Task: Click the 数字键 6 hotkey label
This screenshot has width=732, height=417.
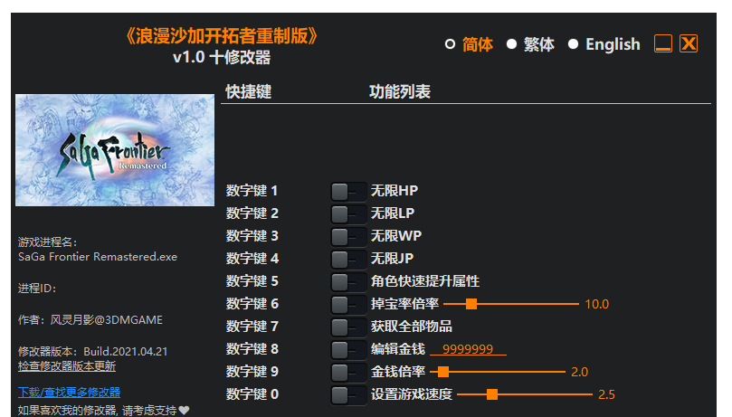Action: [252, 304]
